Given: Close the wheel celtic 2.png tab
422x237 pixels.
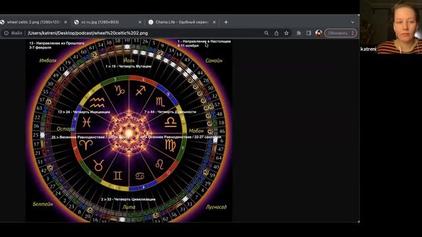Looking at the screenshot, I should point(65,22).
